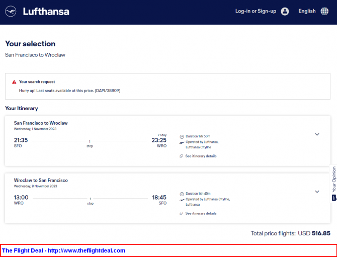Click the copy icon beside outbound itinerary details
337x257 pixels.
pos(181,156)
